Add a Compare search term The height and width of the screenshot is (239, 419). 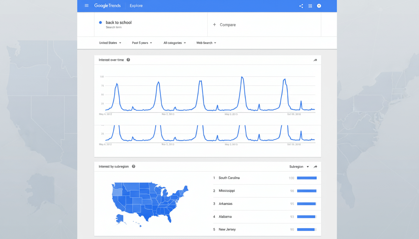[224, 25]
